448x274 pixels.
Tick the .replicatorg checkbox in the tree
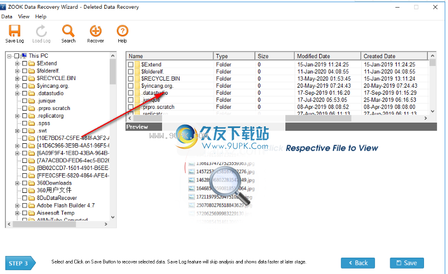[x=25, y=116]
